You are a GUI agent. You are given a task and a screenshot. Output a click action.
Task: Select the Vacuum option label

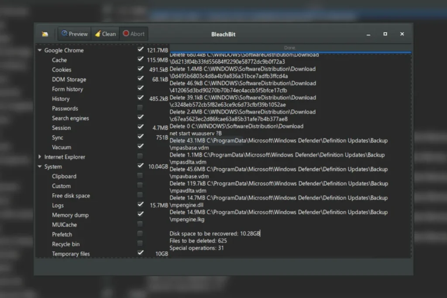coord(62,147)
